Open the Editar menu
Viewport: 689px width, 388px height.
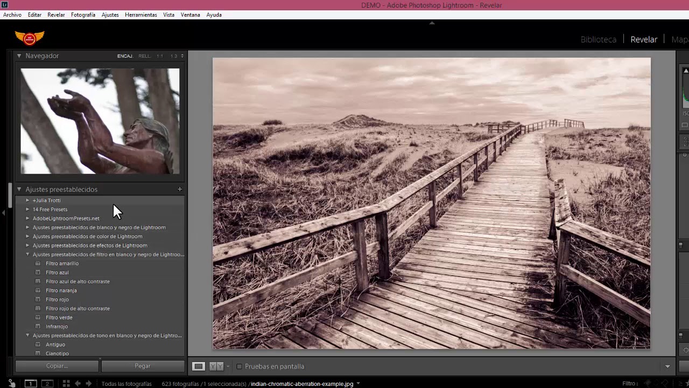tap(34, 15)
